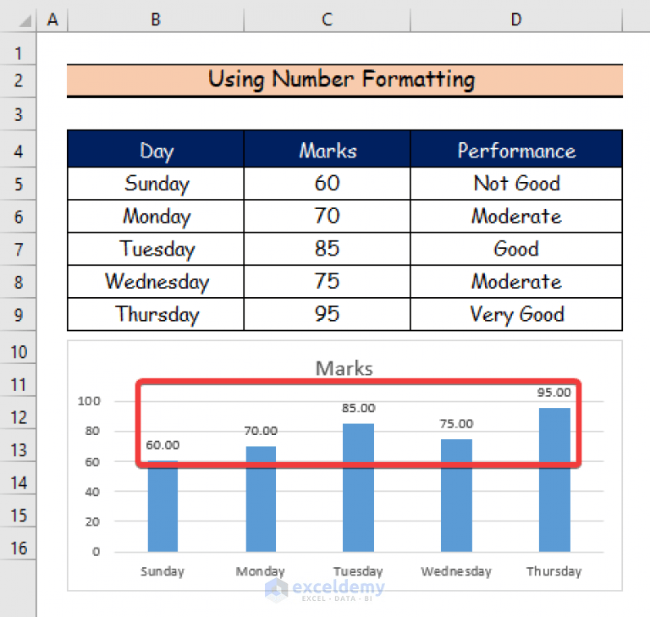Select the cell with marks 85
650x617 pixels.
click(327, 249)
